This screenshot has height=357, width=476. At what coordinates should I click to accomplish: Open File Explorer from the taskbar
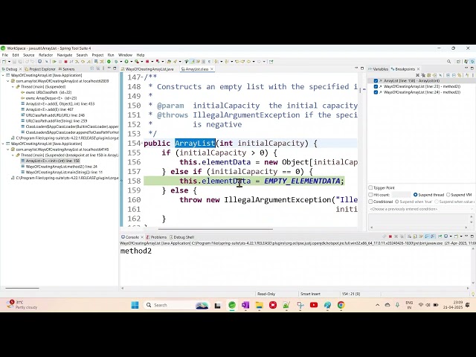(259, 305)
